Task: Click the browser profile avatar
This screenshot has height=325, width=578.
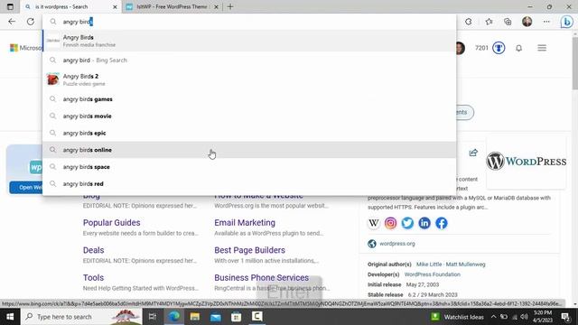Action: click(x=527, y=22)
